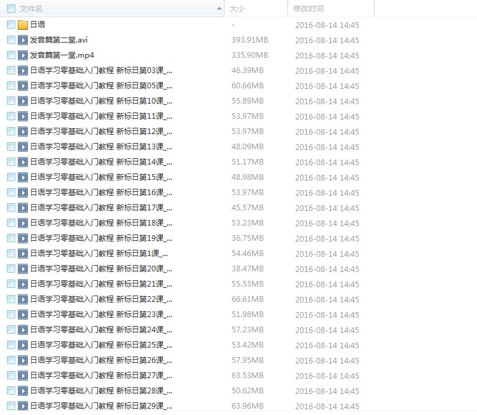The height and width of the screenshot is (415, 477).
Task: Click the video icon of 新标日第1课
Action: tap(23, 253)
